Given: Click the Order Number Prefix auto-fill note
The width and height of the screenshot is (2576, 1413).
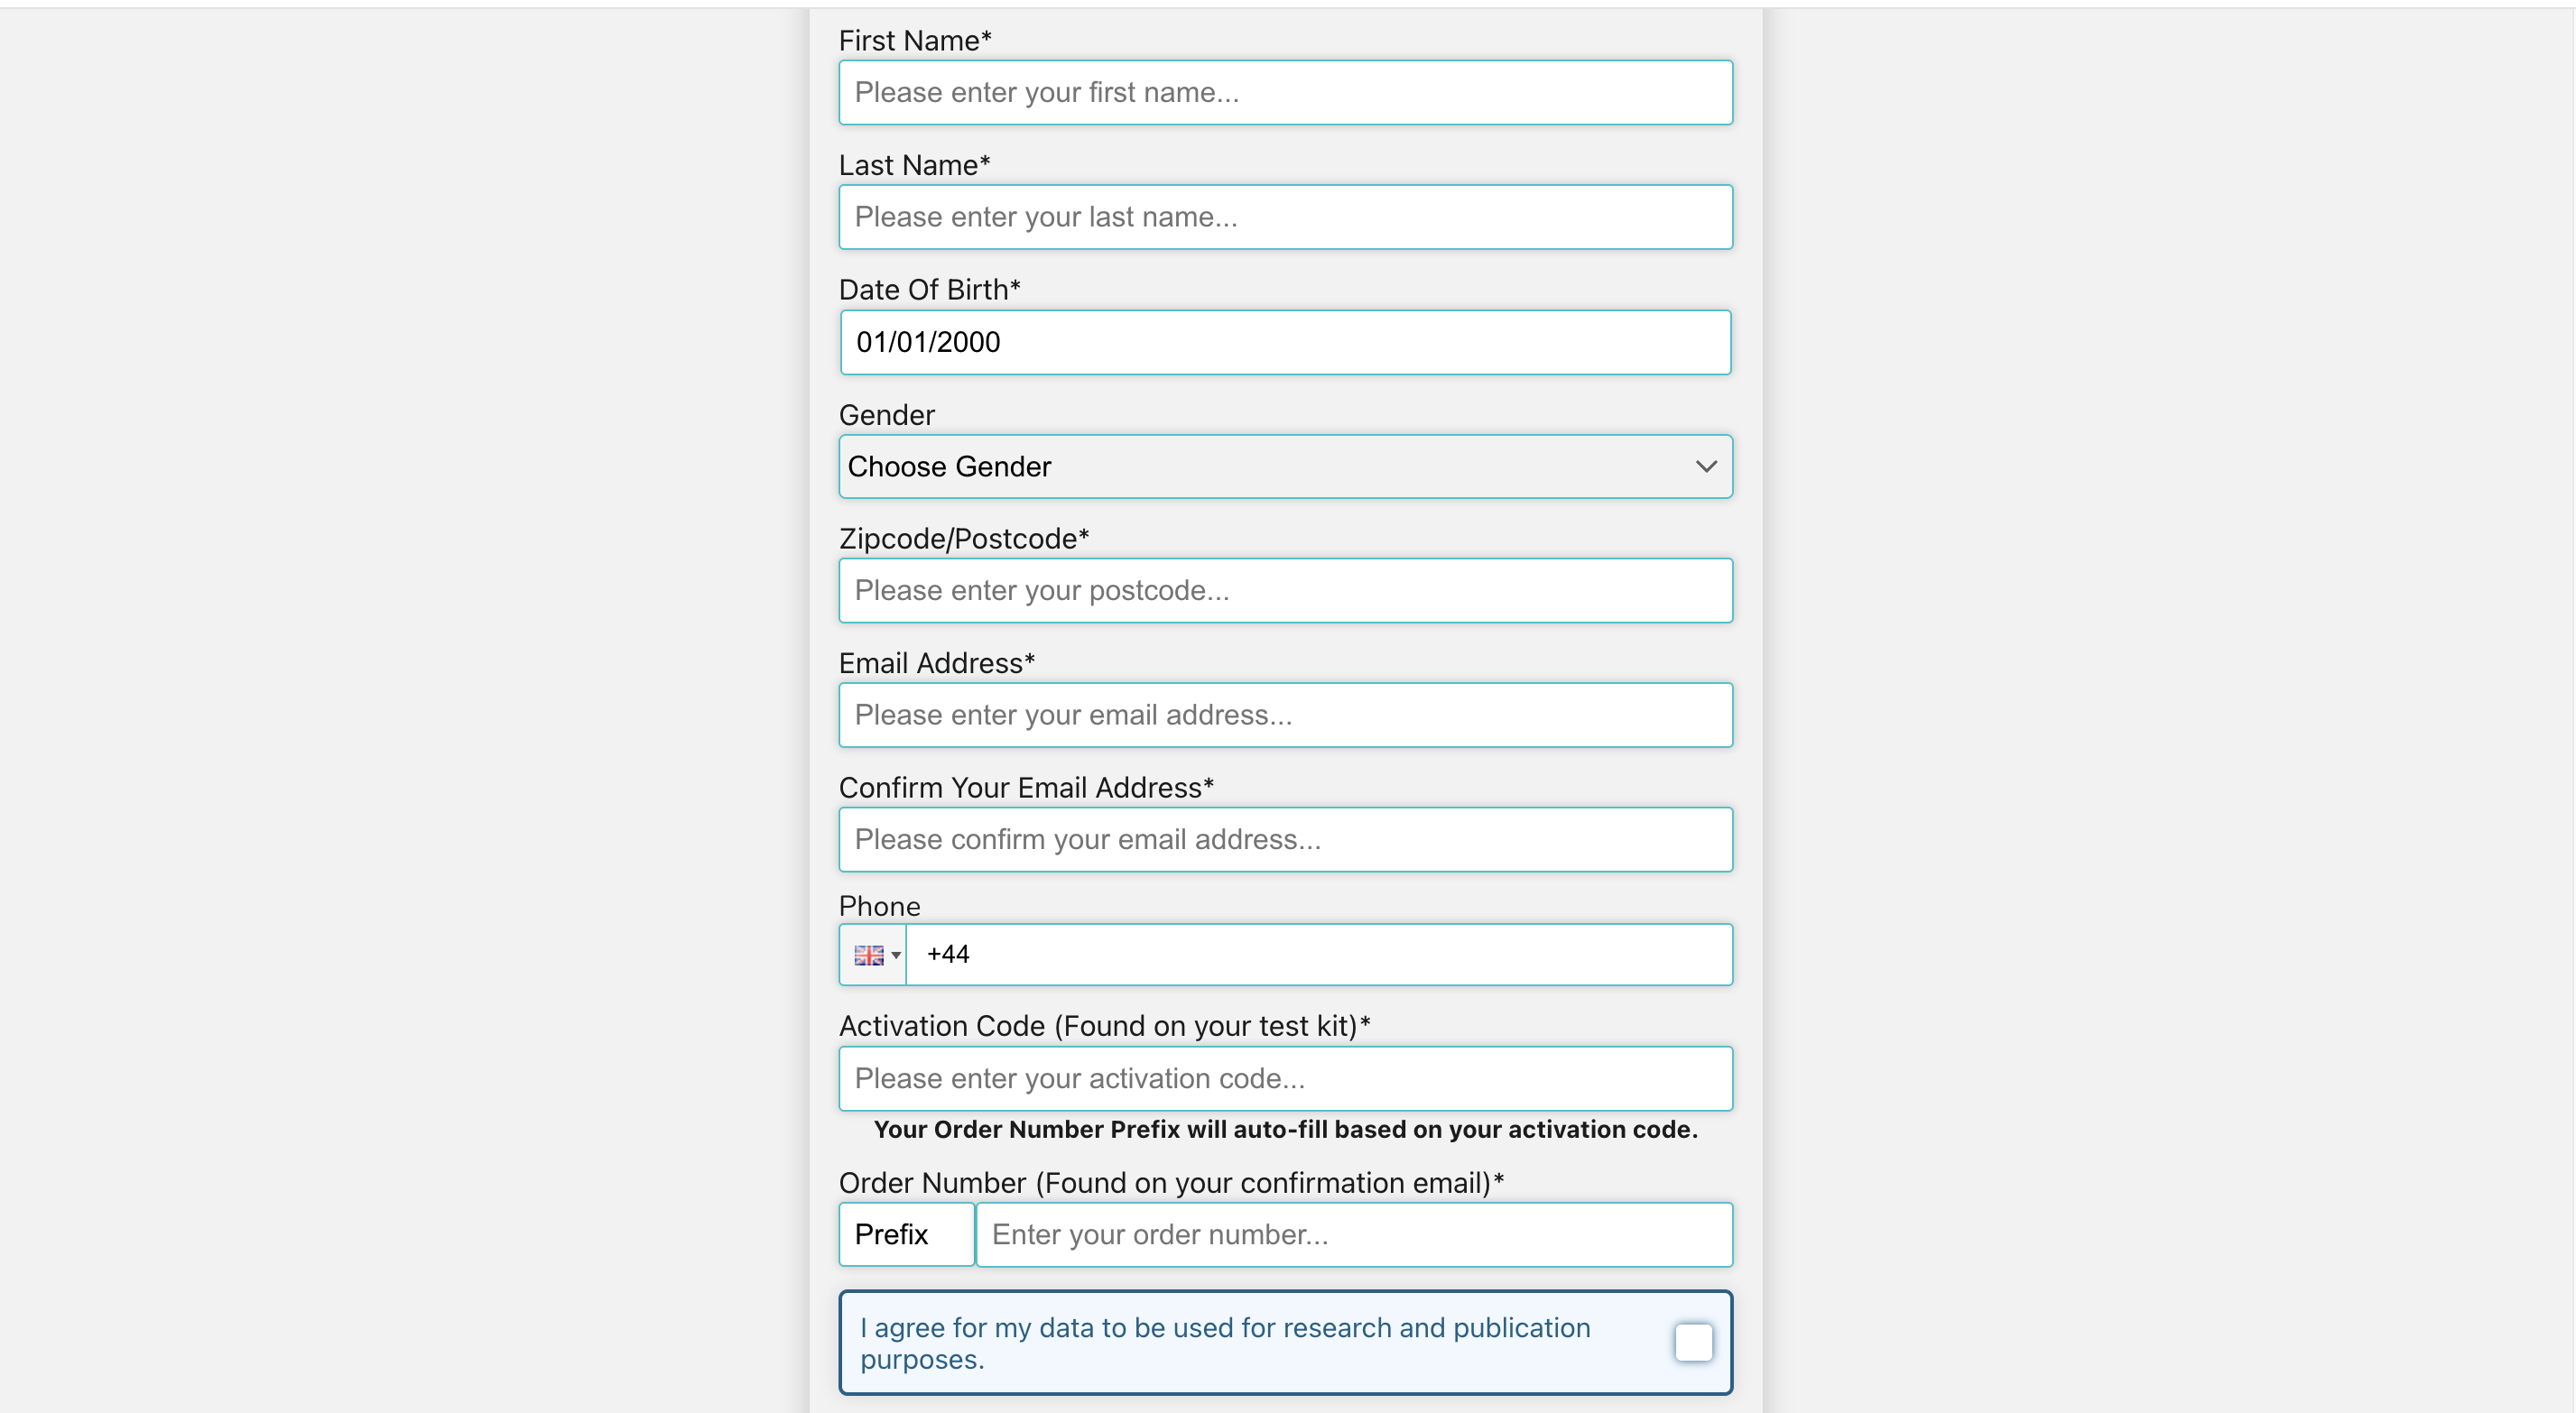Looking at the screenshot, I should point(1285,1129).
